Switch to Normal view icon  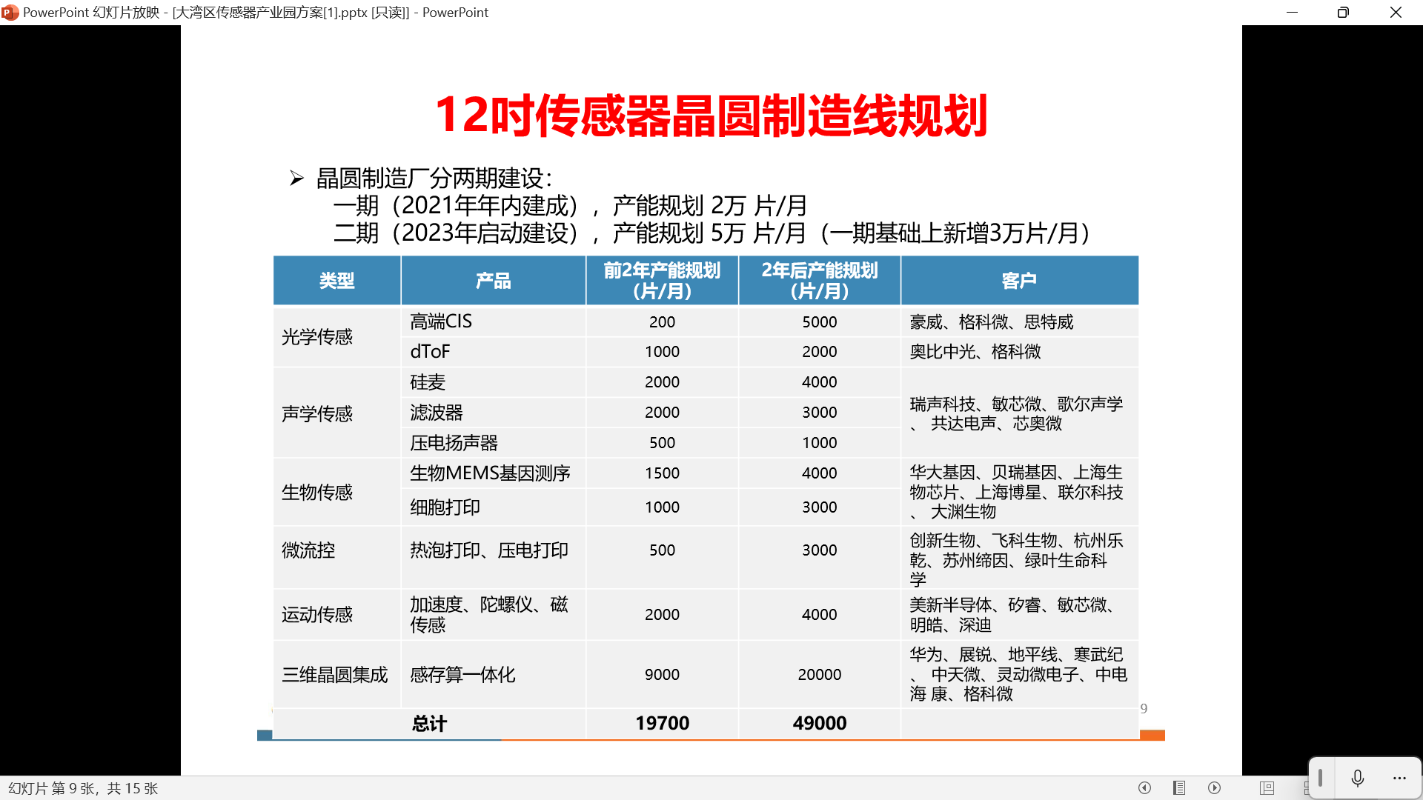click(x=1267, y=787)
